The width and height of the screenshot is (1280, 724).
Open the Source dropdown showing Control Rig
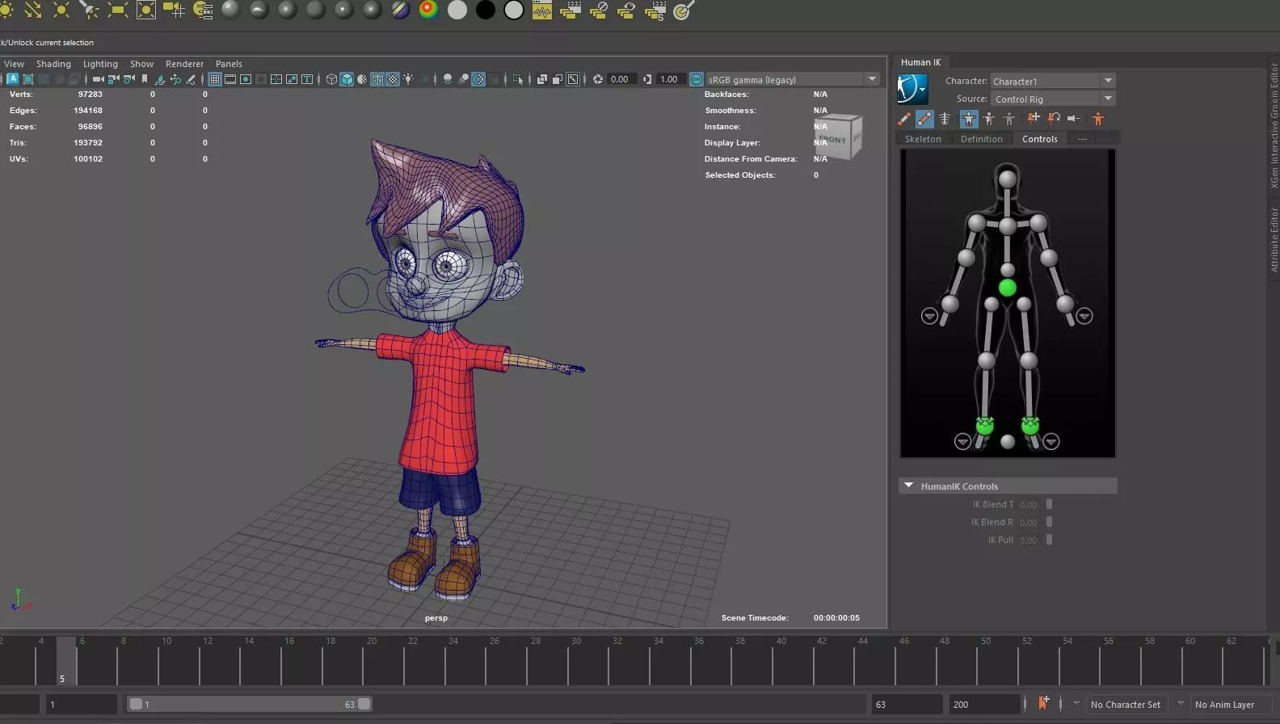(1053, 99)
